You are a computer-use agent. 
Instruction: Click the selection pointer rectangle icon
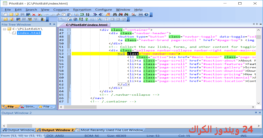click(76, 15)
